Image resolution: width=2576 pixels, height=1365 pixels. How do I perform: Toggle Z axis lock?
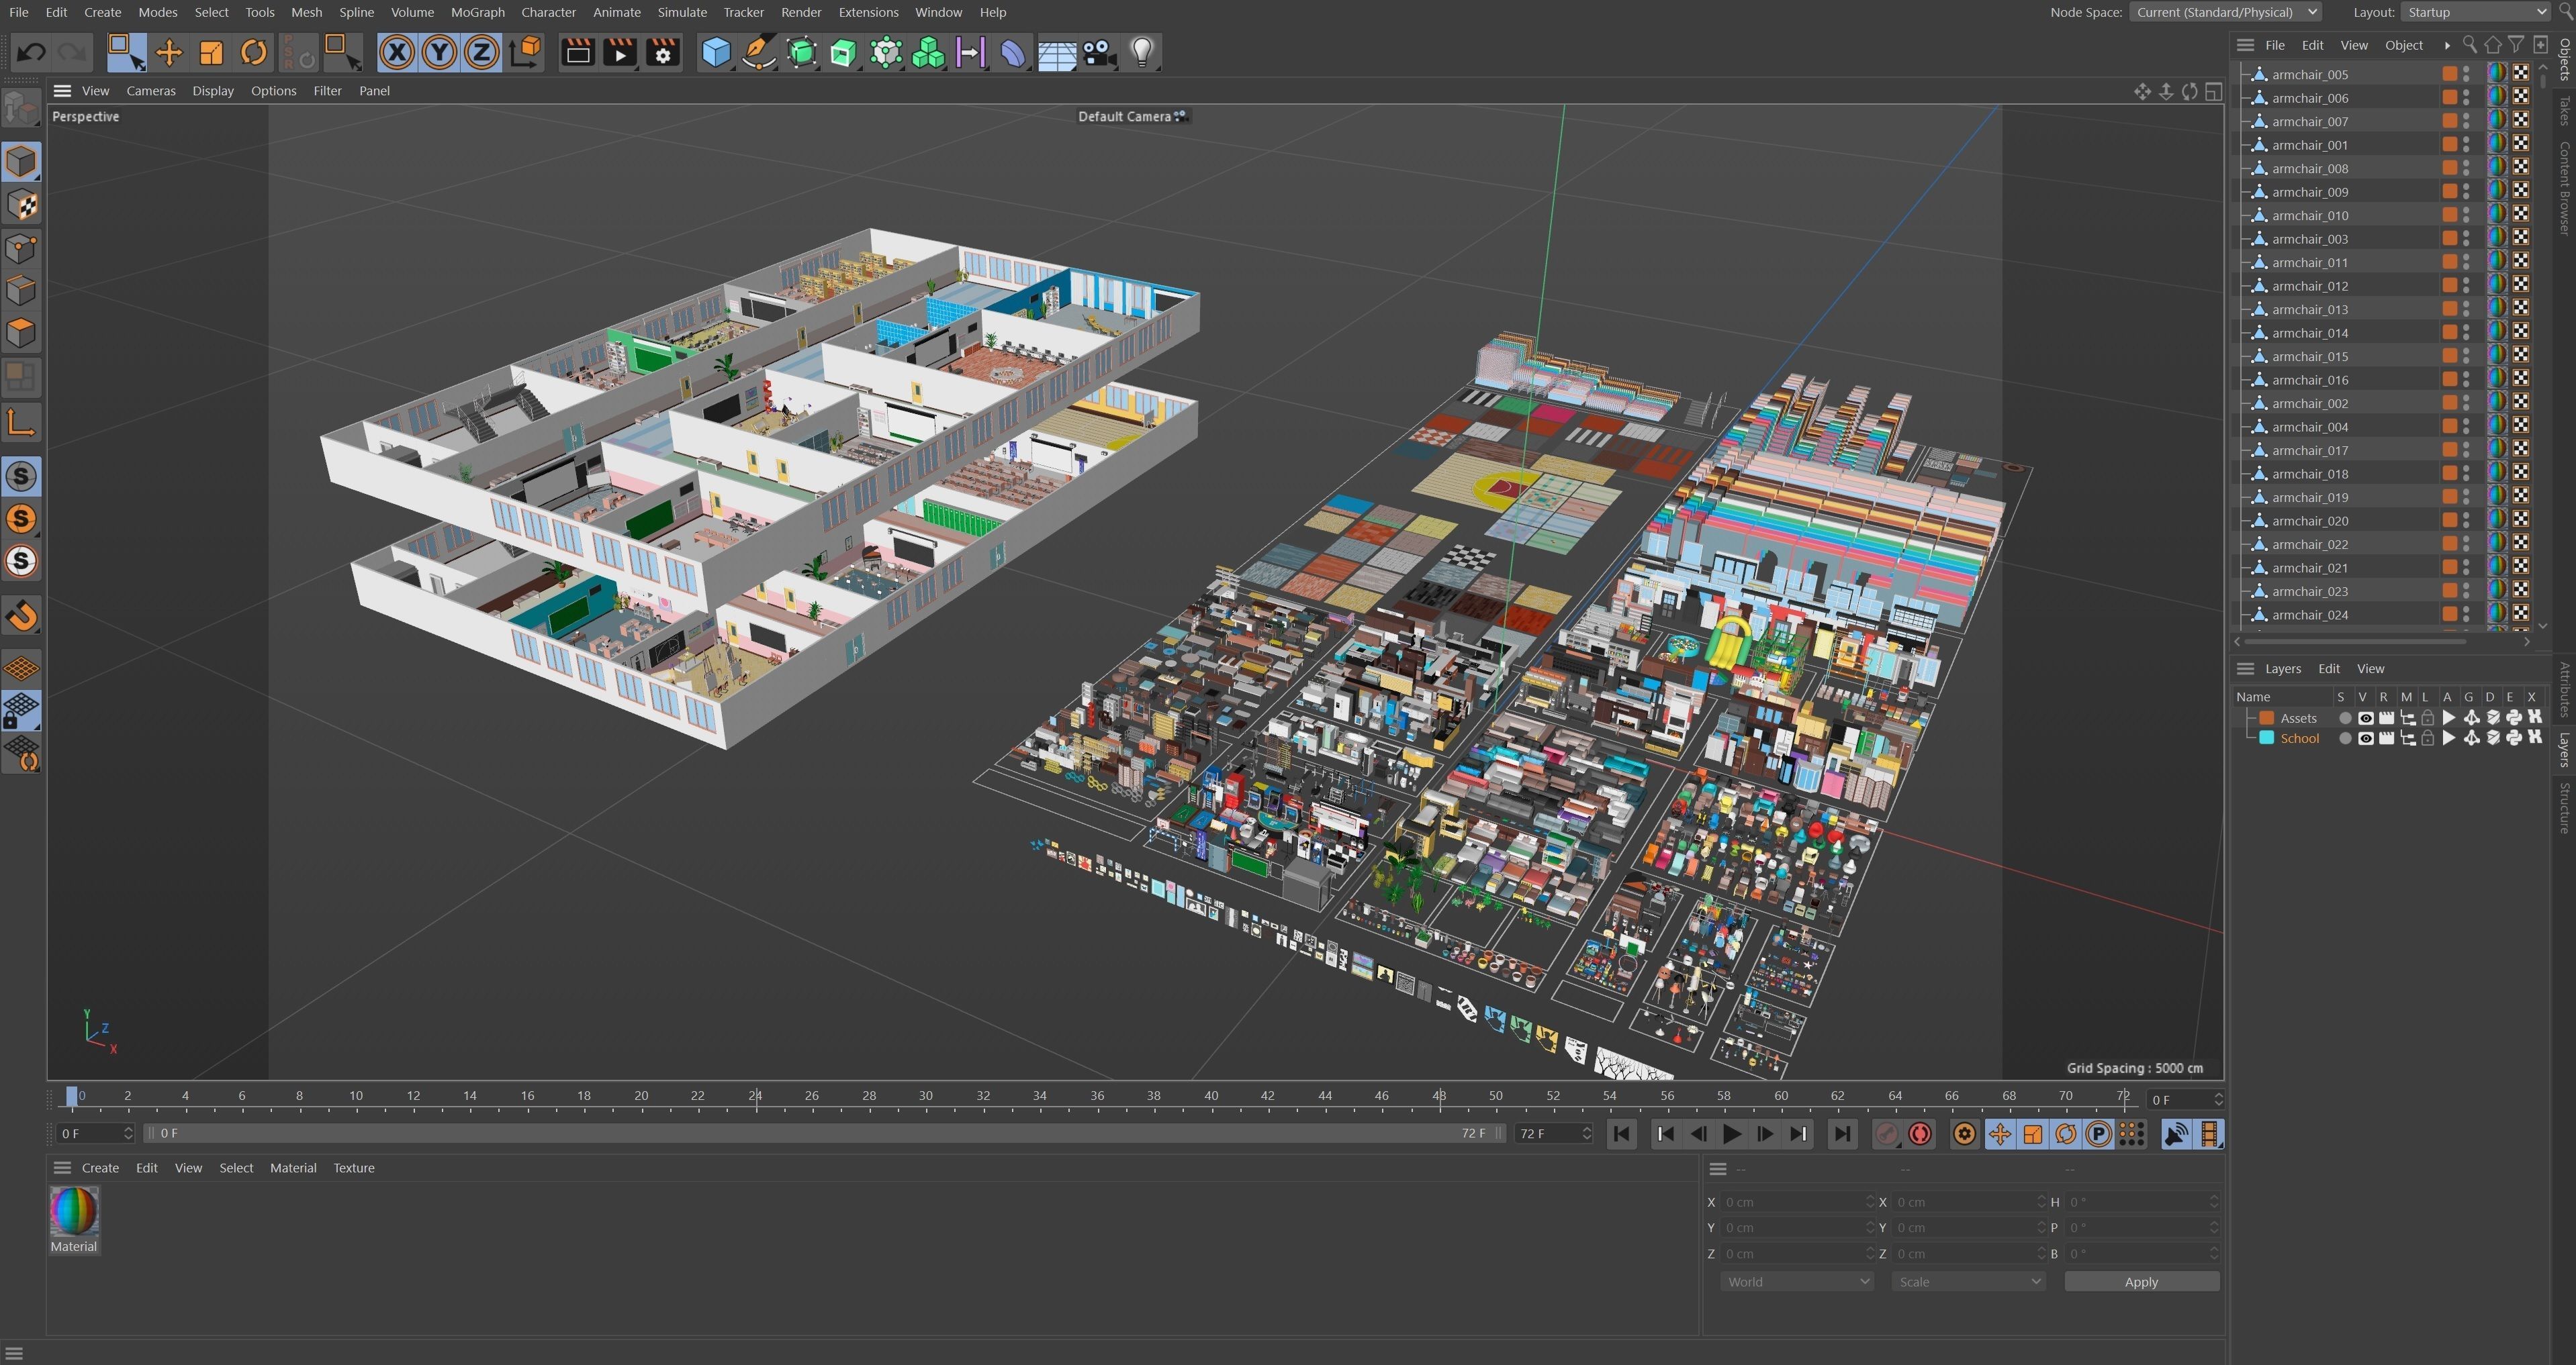481,52
